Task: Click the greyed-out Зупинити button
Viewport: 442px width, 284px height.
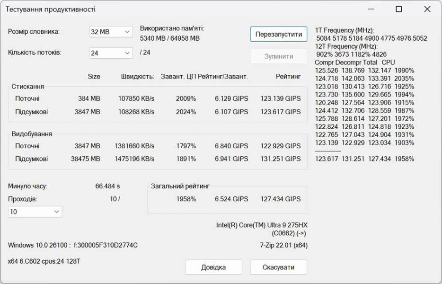Action: (x=278, y=56)
